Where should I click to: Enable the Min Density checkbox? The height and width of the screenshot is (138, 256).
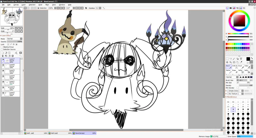(x=238, y=88)
